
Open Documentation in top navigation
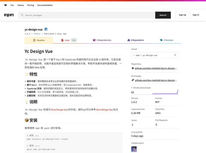[45, 5]
